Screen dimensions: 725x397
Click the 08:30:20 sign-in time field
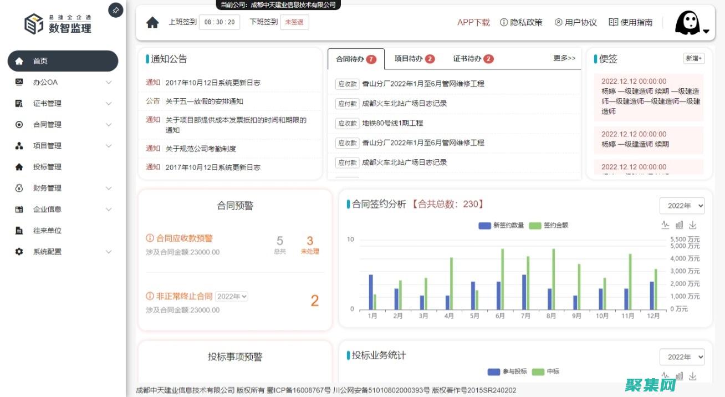point(219,22)
